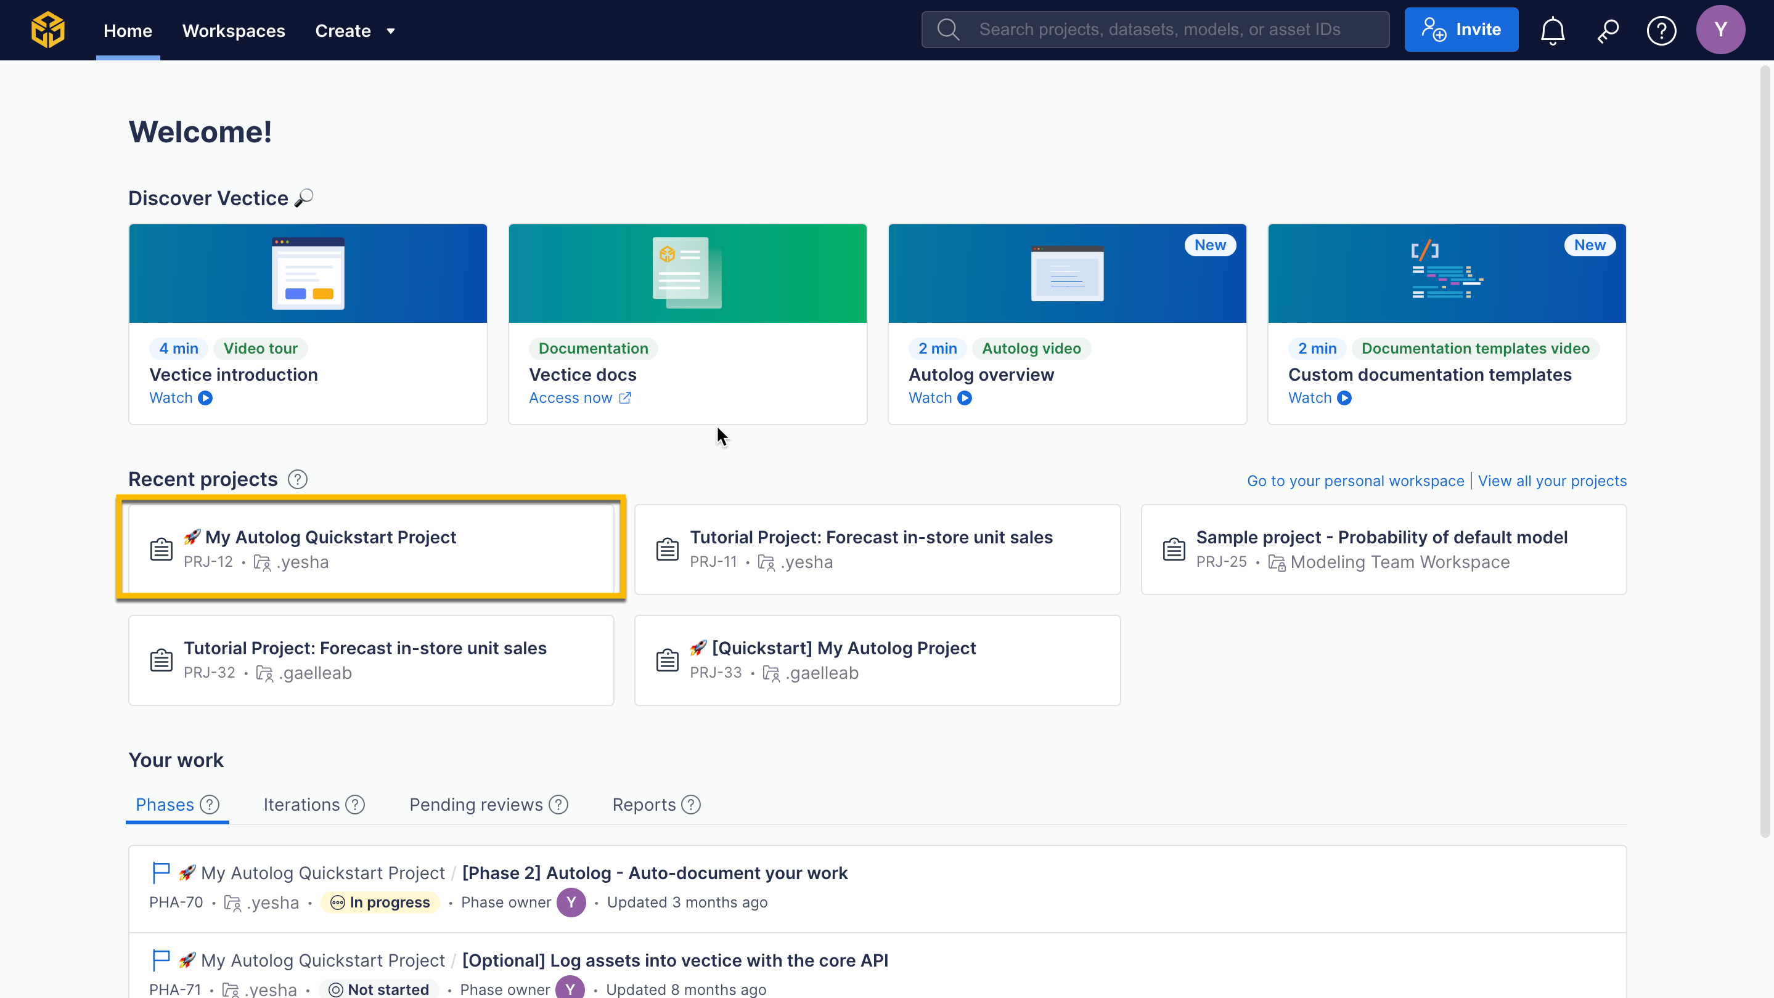Click the API key icon in header
This screenshot has width=1774, height=998.
click(x=1608, y=30)
